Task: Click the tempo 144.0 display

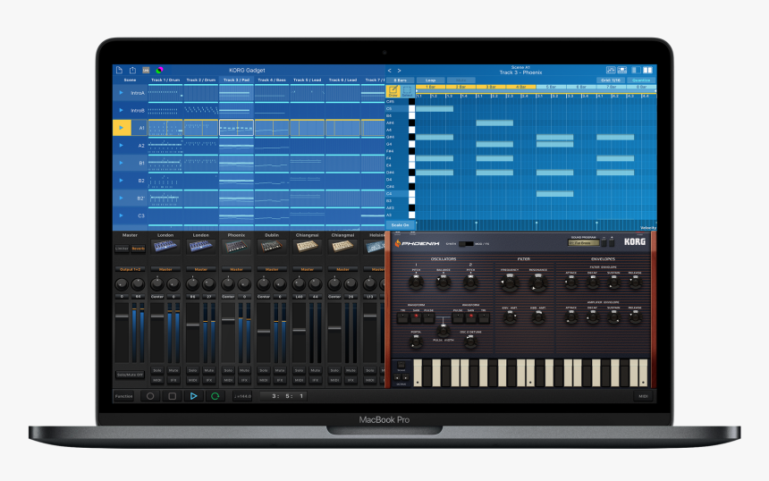Action: click(242, 396)
